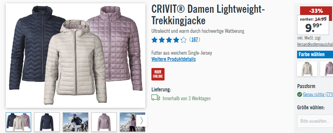Click the next thumbnail carousel arrow
The width and height of the screenshot is (333, 133).
pyautogui.click(x=142, y=121)
